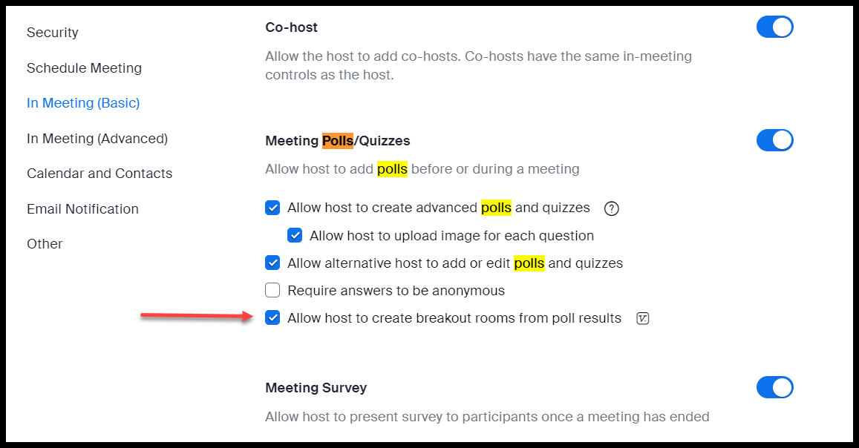Enable require answers to be anonymous
The height and width of the screenshot is (448, 859).
pos(272,290)
